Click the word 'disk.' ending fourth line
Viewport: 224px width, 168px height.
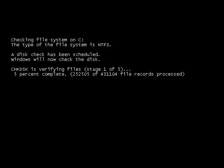93,59
